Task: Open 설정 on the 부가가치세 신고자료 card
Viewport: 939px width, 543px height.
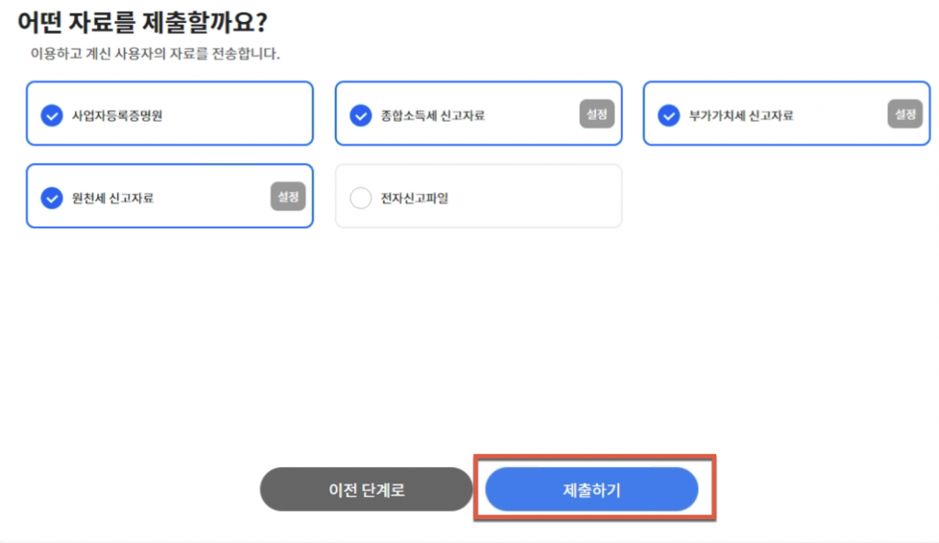Action: coord(903,114)
